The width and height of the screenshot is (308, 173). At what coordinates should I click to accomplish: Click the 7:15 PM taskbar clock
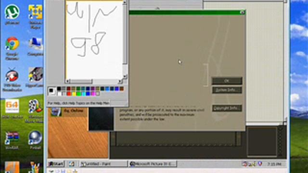pyautogui.click(x=274, y=164)
